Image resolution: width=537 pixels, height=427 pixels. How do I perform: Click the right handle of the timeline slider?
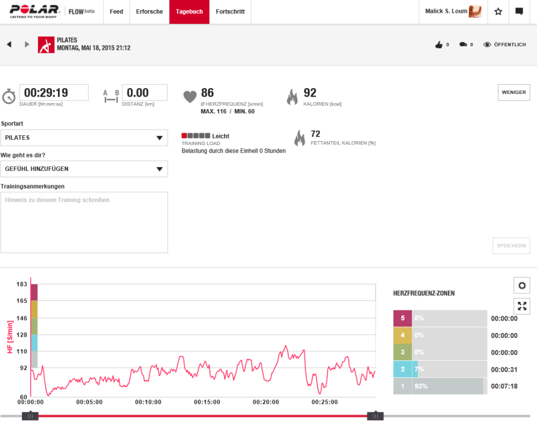coord(375,416)
